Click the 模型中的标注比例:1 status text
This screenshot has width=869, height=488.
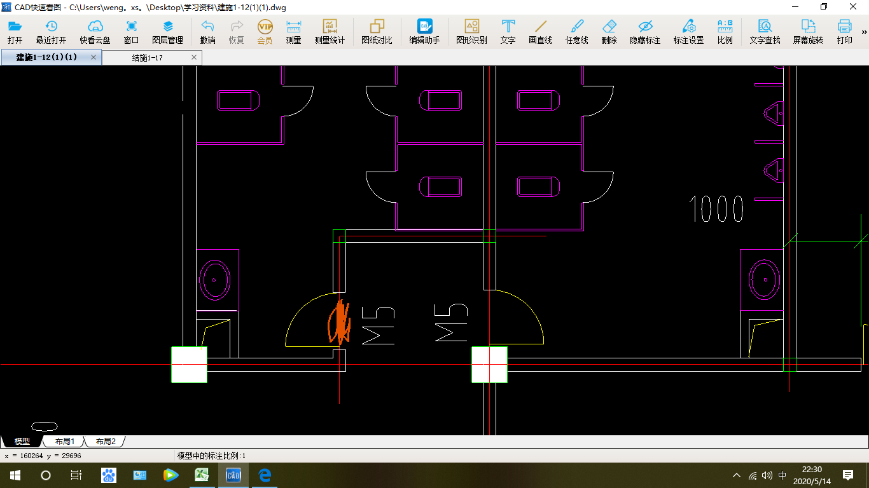tap(211, 456)
